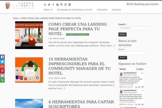Viewport: 162px width, 108px height.
Task: Click the Buscar search button
Action: point(123,58)
